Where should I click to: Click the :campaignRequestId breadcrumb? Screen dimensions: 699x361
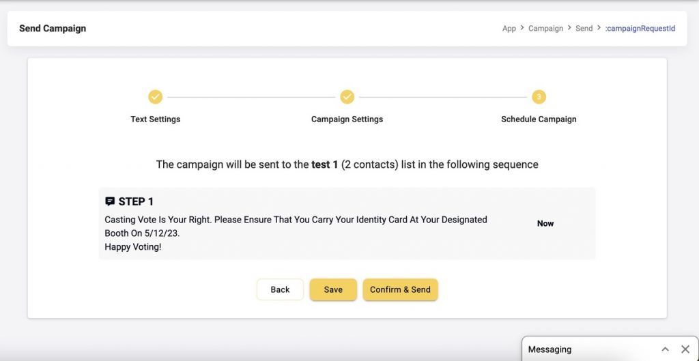[640, 29]
